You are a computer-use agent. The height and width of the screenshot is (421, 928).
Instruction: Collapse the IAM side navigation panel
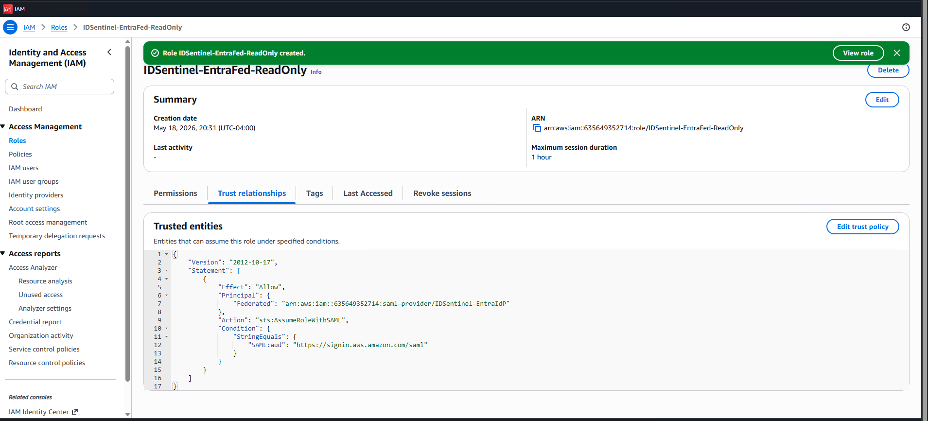pyautogui.click(x=109, y=52)
